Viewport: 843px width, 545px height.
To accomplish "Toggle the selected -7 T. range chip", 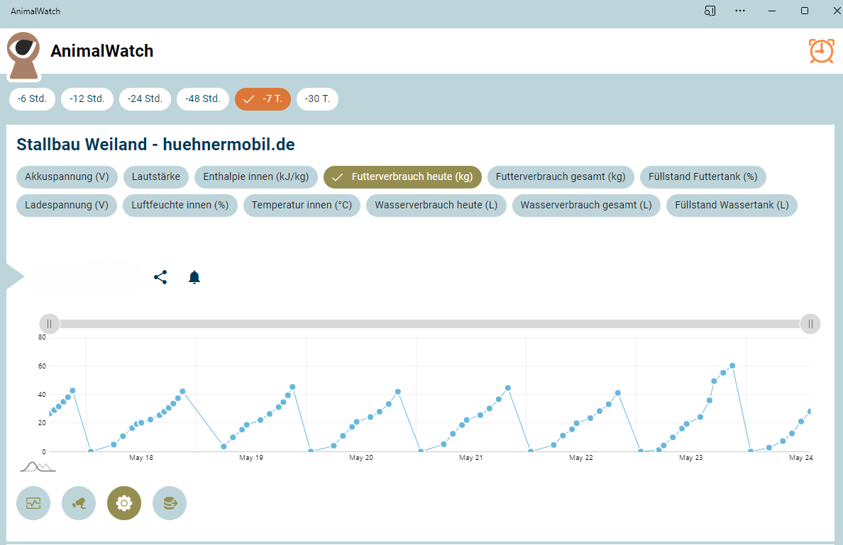I will [x=263, y=99].
